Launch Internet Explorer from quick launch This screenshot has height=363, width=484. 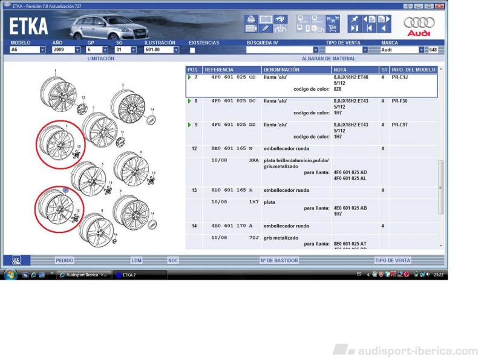[x=33, y=275]
